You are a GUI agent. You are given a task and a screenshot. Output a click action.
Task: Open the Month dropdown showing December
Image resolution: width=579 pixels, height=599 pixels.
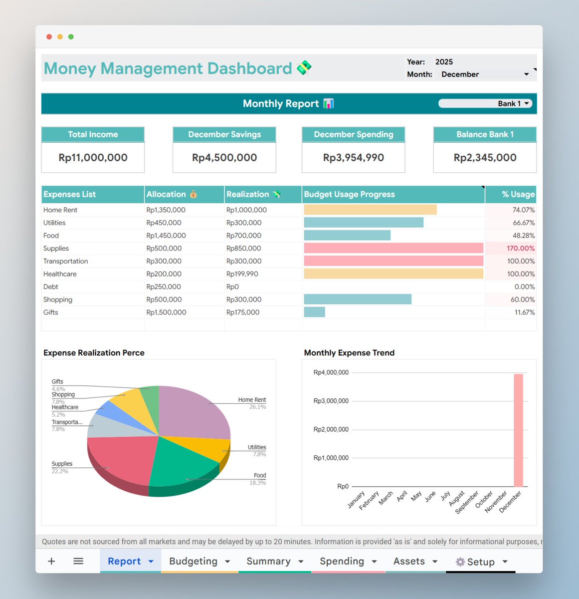527,74
